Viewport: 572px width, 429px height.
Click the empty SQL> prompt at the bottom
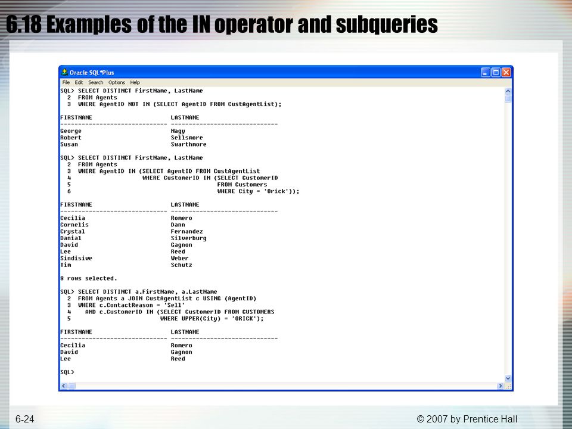(67, 372)
